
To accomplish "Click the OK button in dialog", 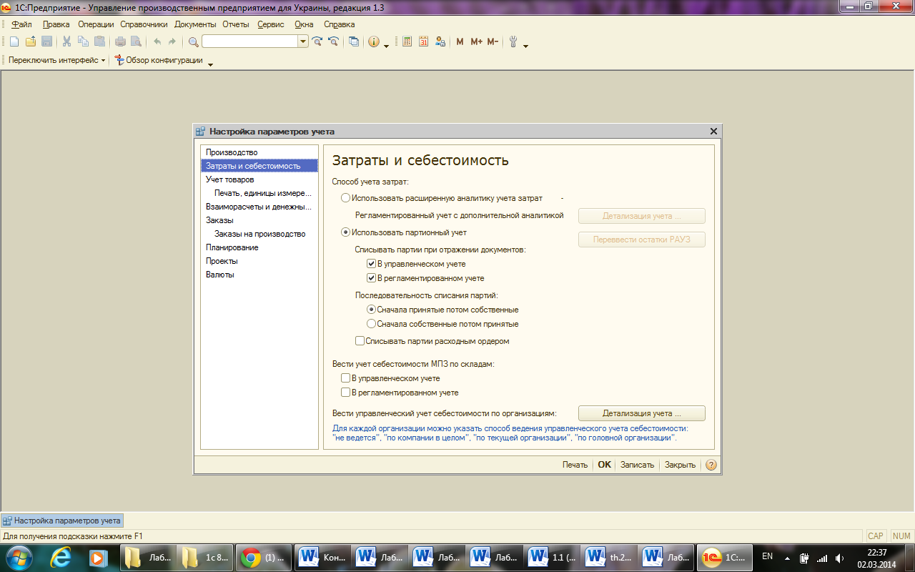I will click(x=604, y=465).
